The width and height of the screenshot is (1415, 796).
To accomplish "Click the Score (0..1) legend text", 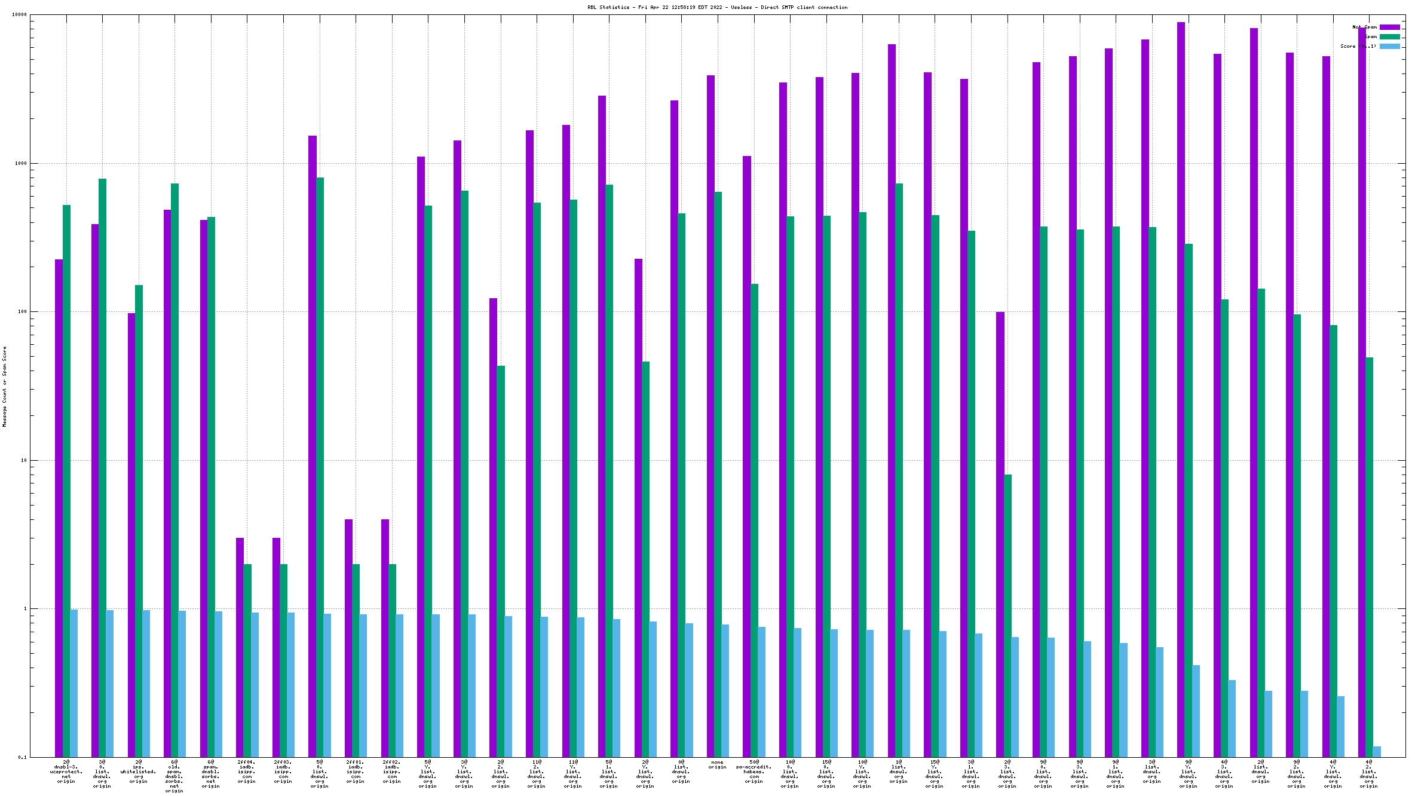I will (x=1358, y=46).
